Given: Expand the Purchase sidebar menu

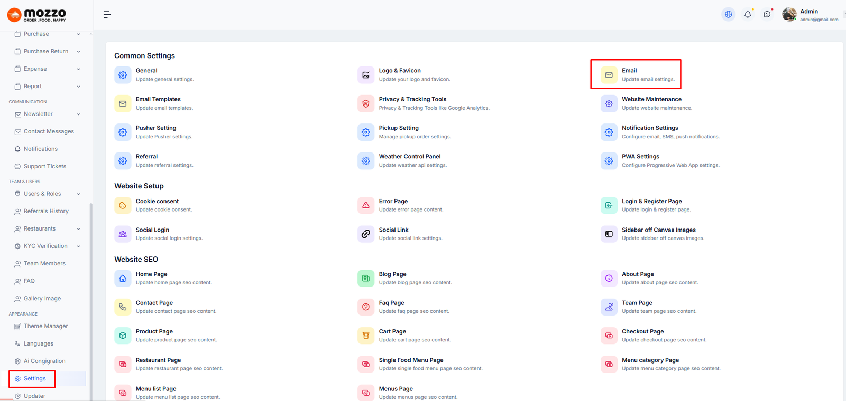Looking at the screenshot, I should point(48,34).
